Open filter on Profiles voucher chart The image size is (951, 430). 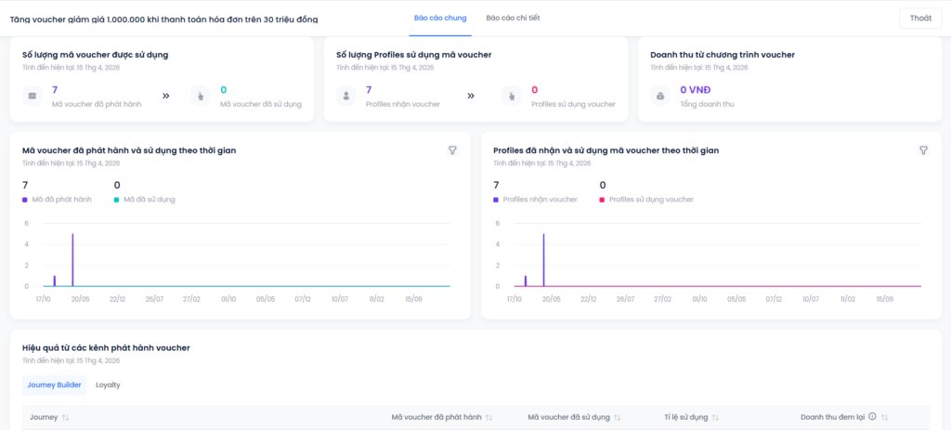(x=923, y=150)
